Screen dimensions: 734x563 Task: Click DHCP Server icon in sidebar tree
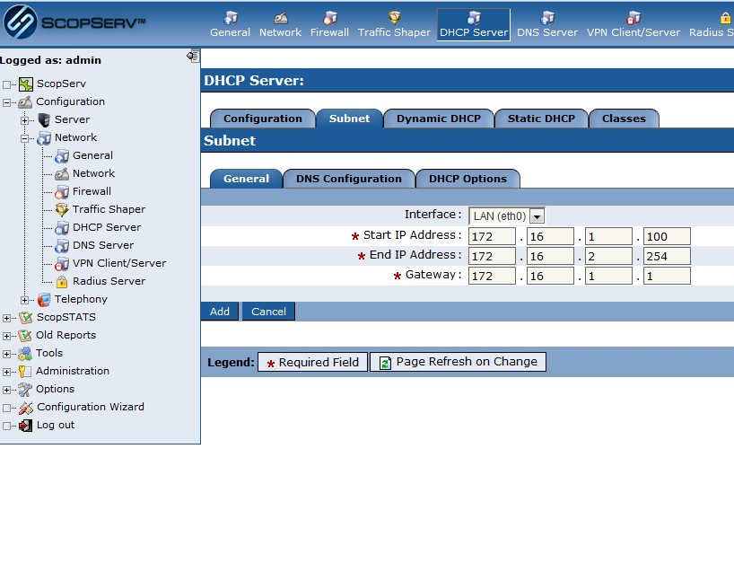62,228
